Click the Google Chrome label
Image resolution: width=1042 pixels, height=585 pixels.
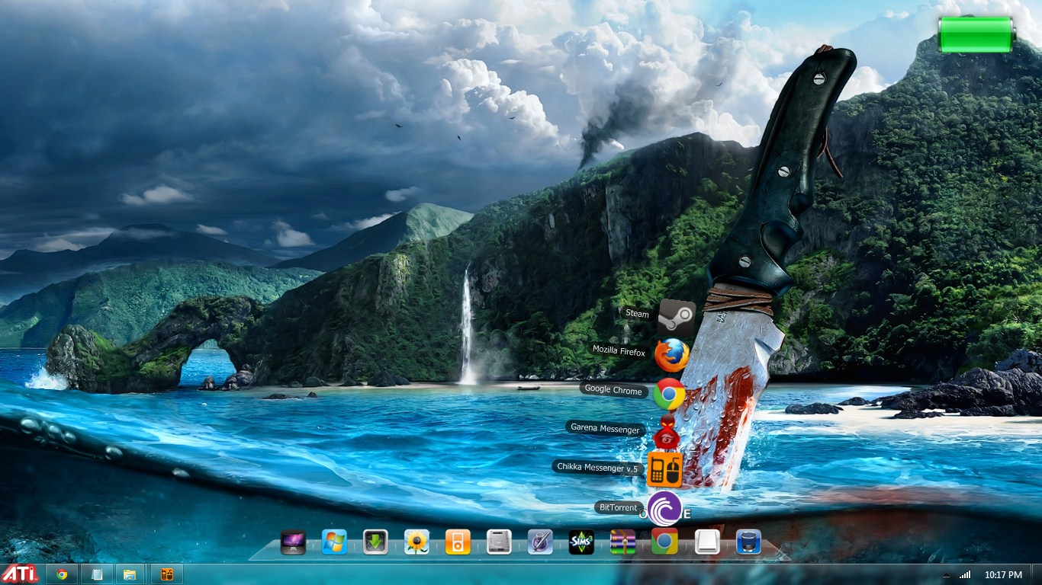click(x=613, y=390)
